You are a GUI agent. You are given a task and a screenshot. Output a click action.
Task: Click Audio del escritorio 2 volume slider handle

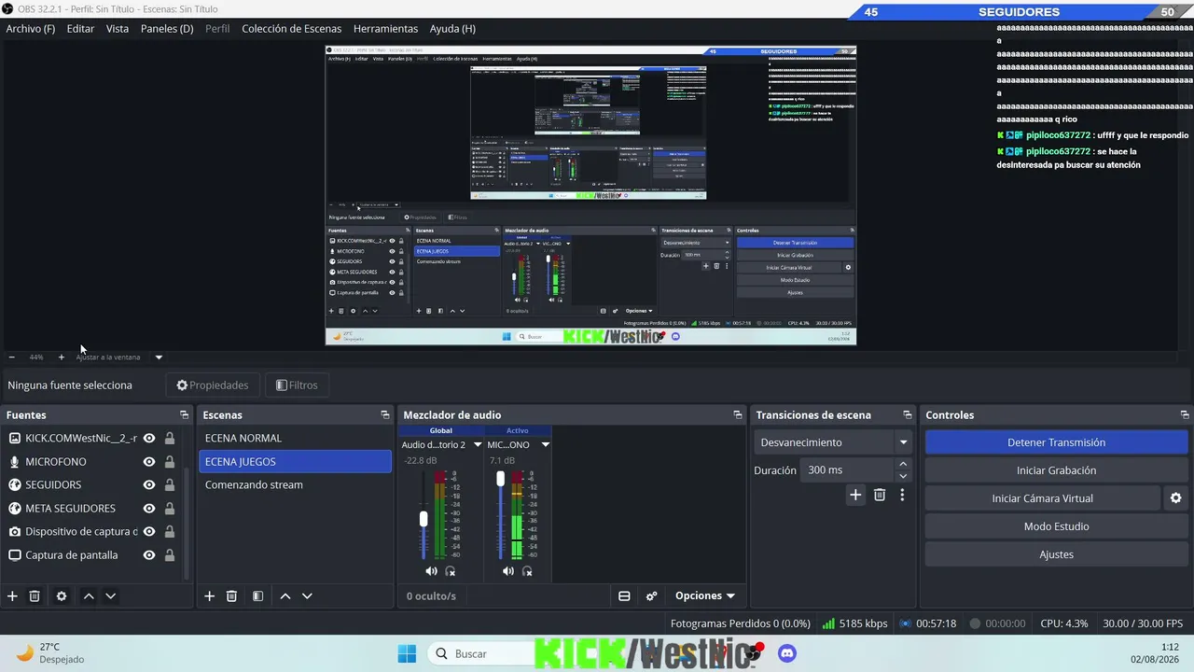(x=423, y=518)
